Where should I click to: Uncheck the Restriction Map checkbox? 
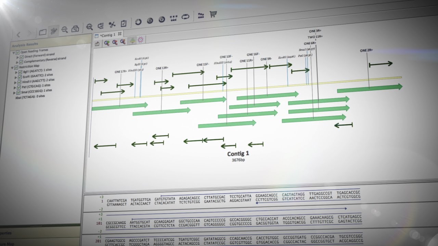coord(16,67)
